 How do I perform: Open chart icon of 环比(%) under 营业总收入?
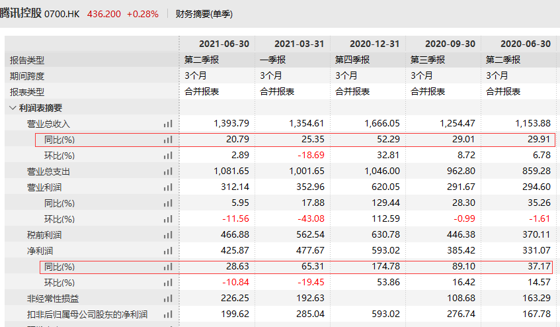(x=168, y=156)
